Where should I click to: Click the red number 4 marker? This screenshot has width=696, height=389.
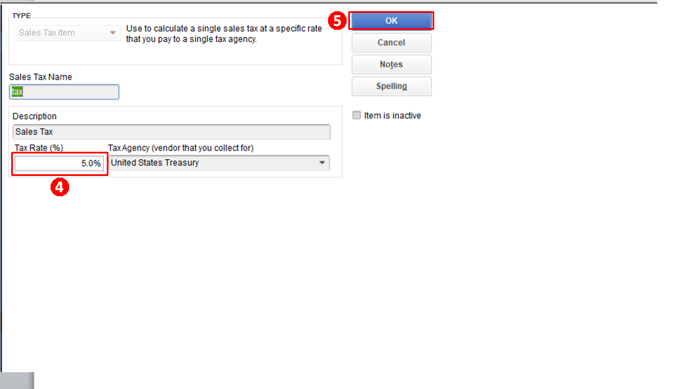click(x=60, y=187)
